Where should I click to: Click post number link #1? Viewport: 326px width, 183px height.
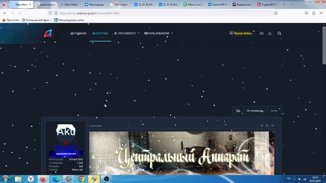point(273,126)
